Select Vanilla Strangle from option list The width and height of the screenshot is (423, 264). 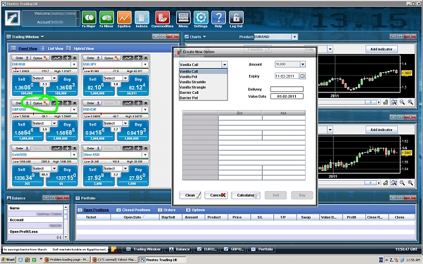(204, 87)
